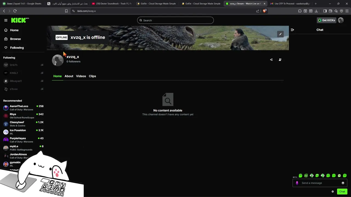Screen dimensions: 351x197
Task: Click the Get KICKs button
Action: click(326, 20)
